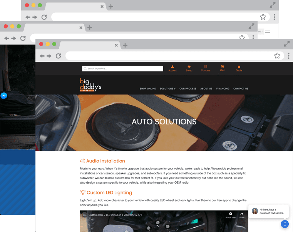Open the front browser's three-dot menu
The width and height of the screenshot is (293, 232).
click(288, 56)
